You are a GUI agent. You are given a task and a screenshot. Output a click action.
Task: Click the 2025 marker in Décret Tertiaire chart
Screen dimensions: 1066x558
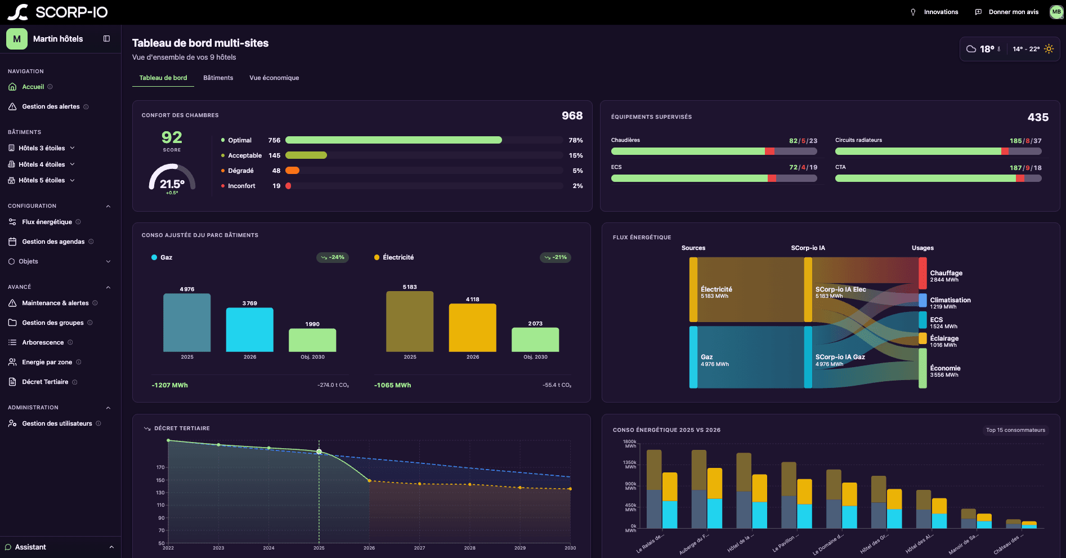coord(319,452)
